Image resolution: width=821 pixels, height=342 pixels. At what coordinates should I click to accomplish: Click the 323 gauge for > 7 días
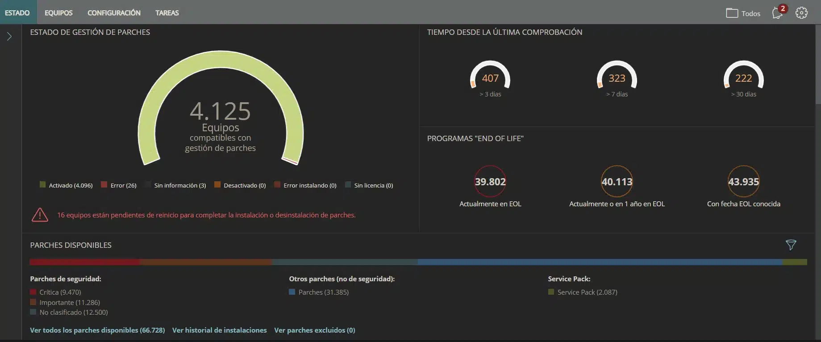click(x=617, y=75)
